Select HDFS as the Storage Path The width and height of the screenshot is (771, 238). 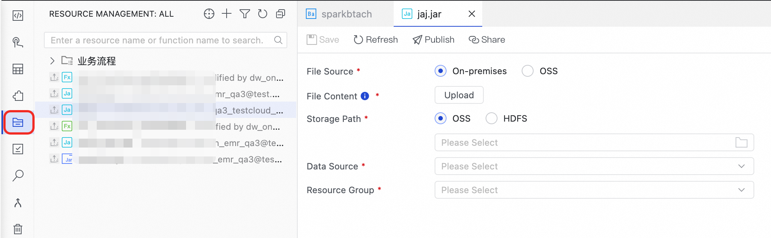(x=492, y=118)
